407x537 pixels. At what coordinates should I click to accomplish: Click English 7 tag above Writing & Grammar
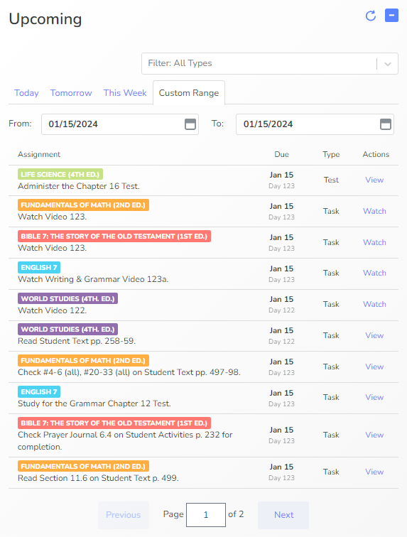(39, 267)
